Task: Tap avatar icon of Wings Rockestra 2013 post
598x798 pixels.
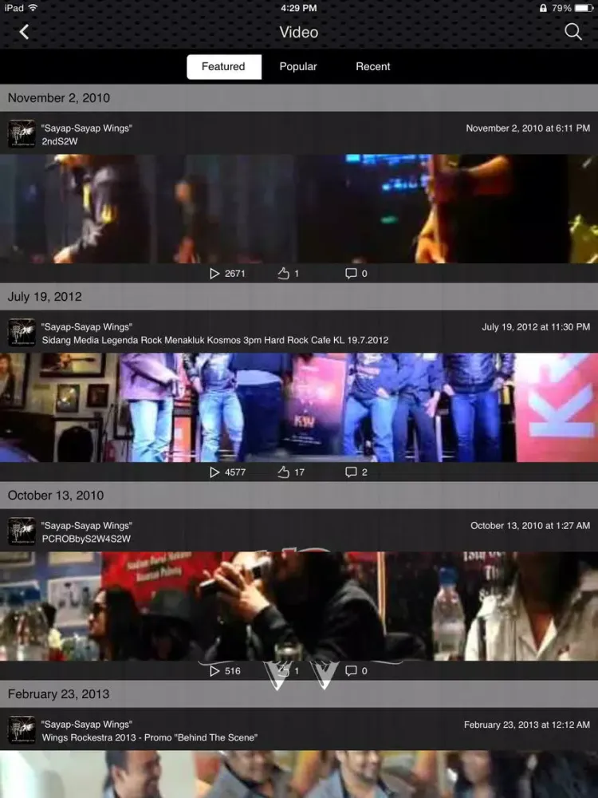Action: click(22, 730)
